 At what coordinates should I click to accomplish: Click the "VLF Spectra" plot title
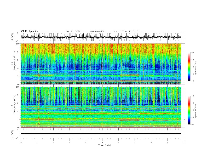pos(30,31)
